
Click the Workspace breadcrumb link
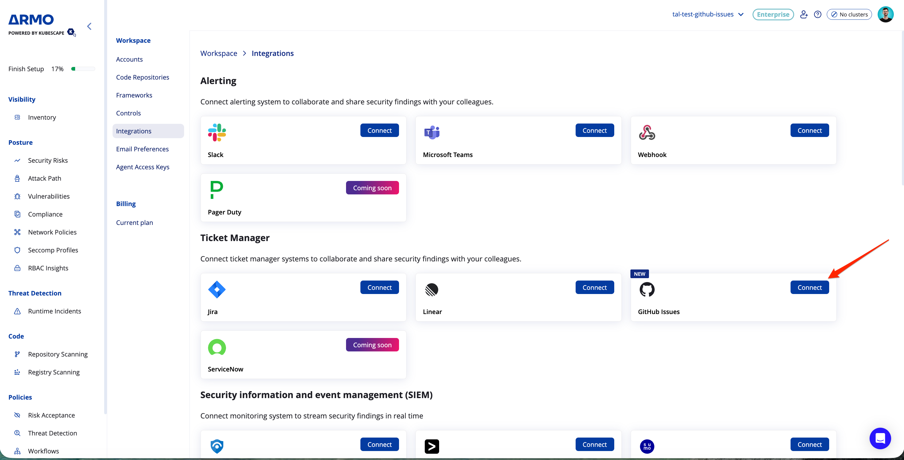[x=219, y=53]
